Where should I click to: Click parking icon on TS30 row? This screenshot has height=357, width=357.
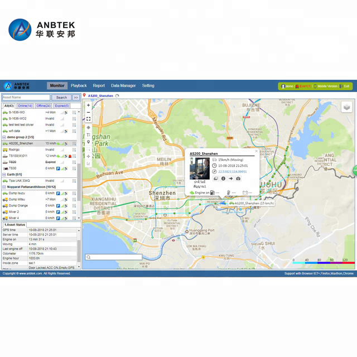[x=58, y=168]
